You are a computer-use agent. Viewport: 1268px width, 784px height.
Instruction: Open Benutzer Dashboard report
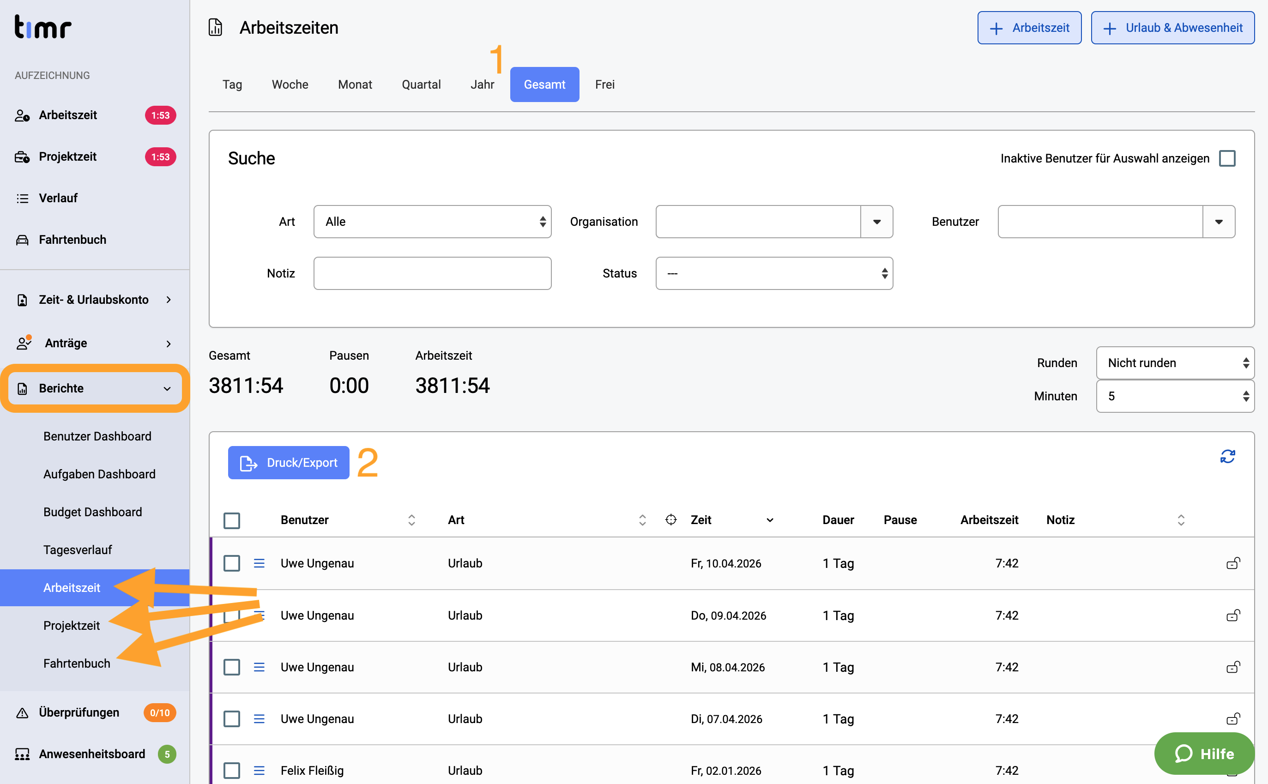97,436
